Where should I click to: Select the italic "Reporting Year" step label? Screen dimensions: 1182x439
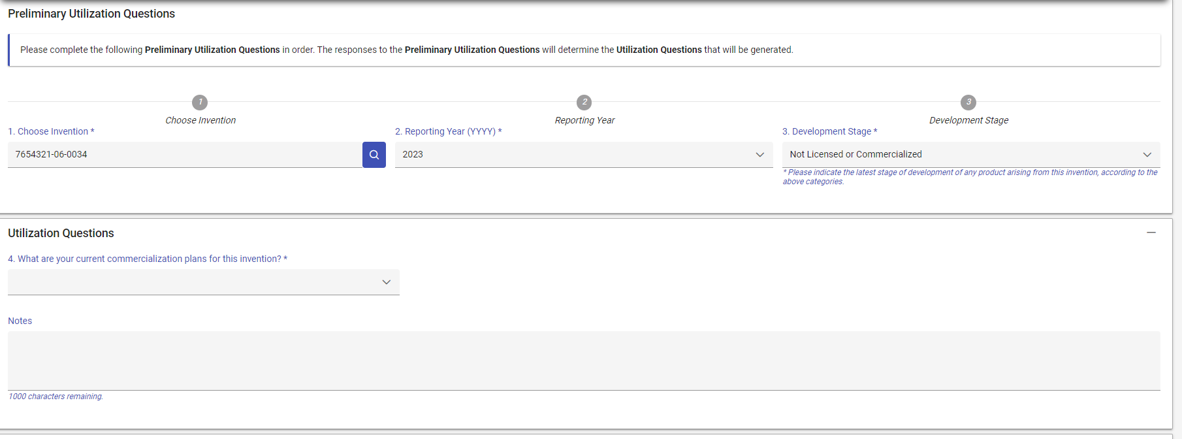[x=584, y=120]
